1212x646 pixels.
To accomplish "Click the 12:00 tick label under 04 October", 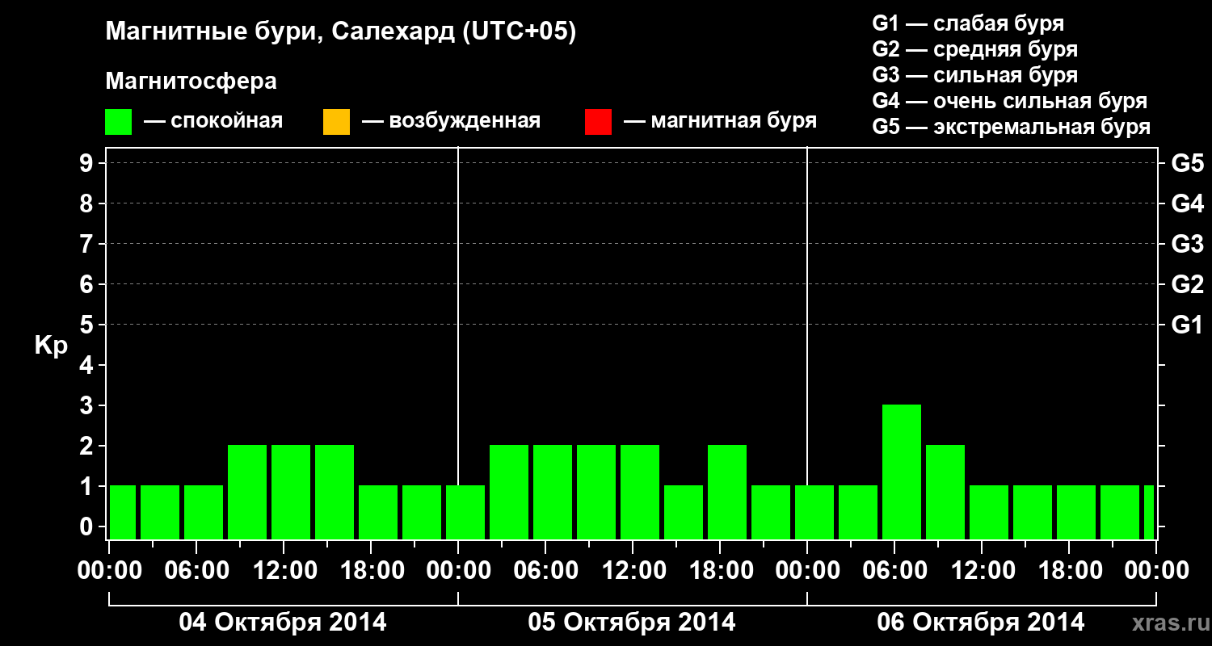I will coord(284,570).
